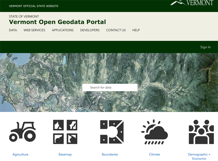Click the Vermont Open Geodata Portal title
This screenshot has width=218, height=161.
[x=57, y=22]
